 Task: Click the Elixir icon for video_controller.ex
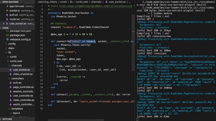click(10, 100)
